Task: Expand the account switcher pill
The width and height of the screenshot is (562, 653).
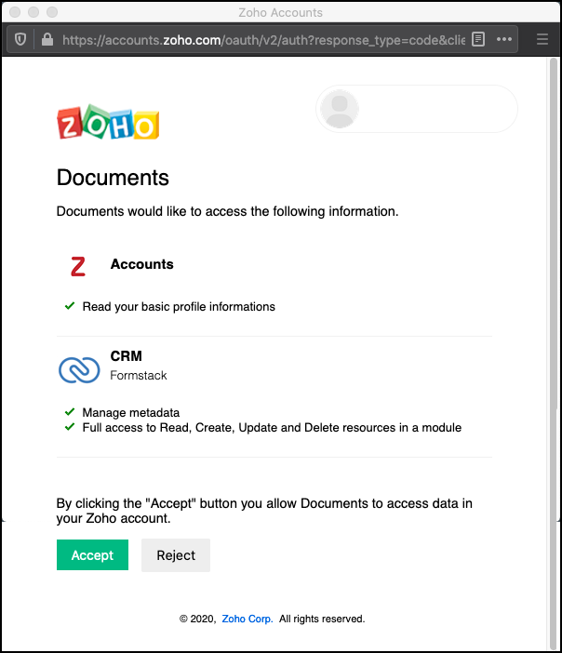Action: coord(417,110)
